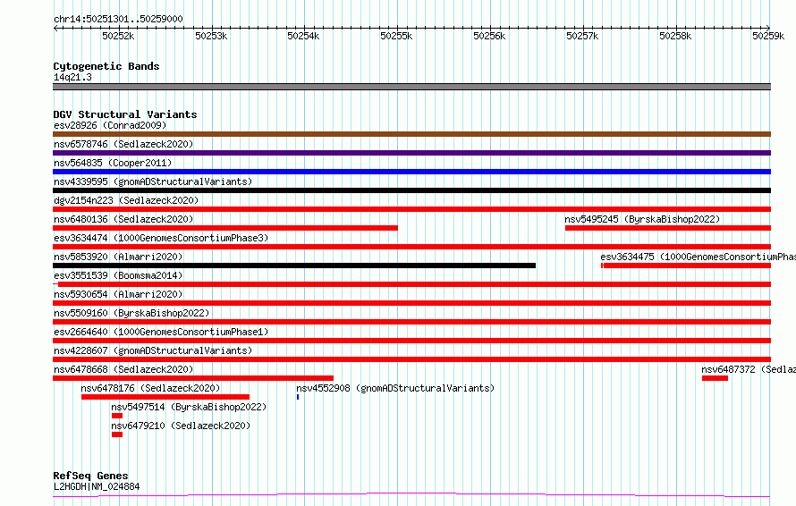The image size is (796, 506).
Task: Click the esv28926 (Conrad2009) label
Action: (110, 125)
